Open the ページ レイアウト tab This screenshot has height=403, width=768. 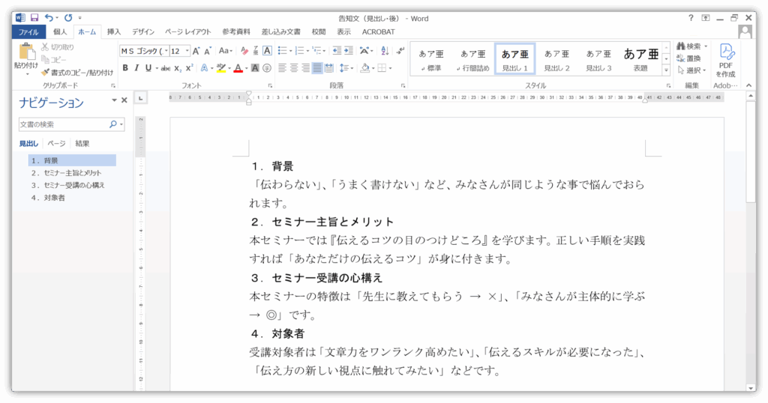tap(188, 31)
